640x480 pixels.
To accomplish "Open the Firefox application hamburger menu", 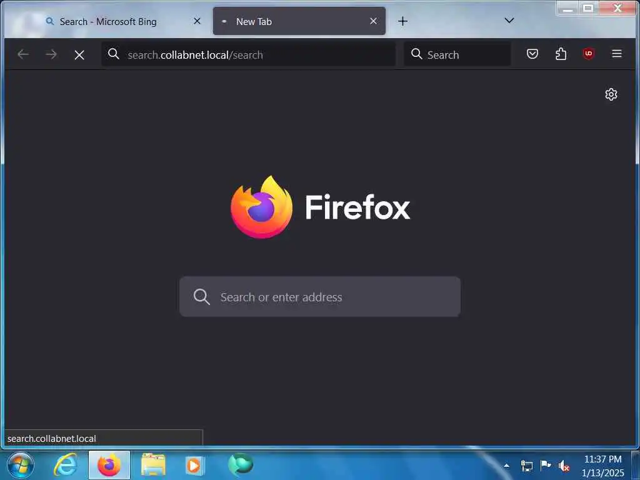I will click(617, 54).
